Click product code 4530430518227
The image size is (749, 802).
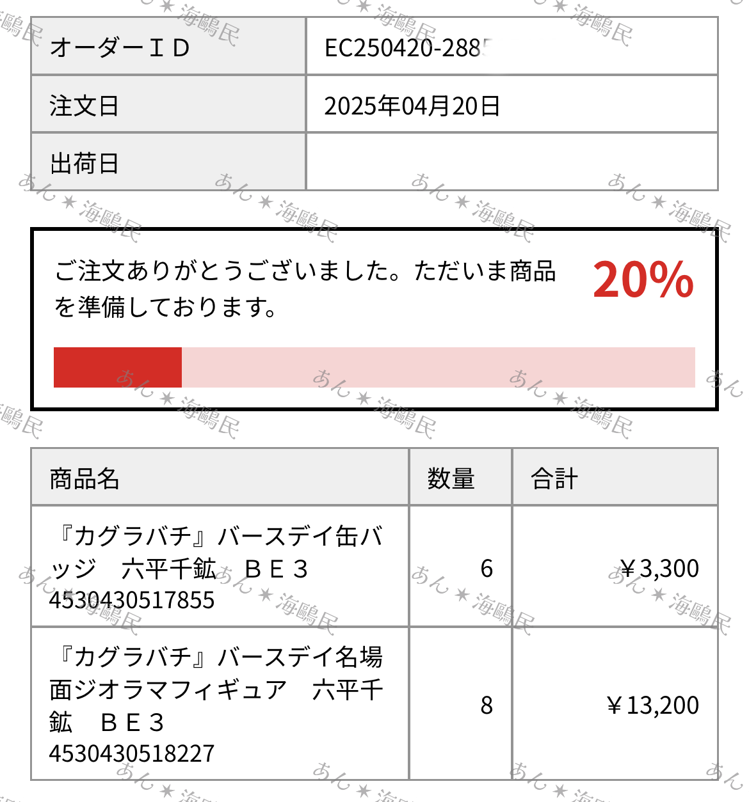point(132,753)
